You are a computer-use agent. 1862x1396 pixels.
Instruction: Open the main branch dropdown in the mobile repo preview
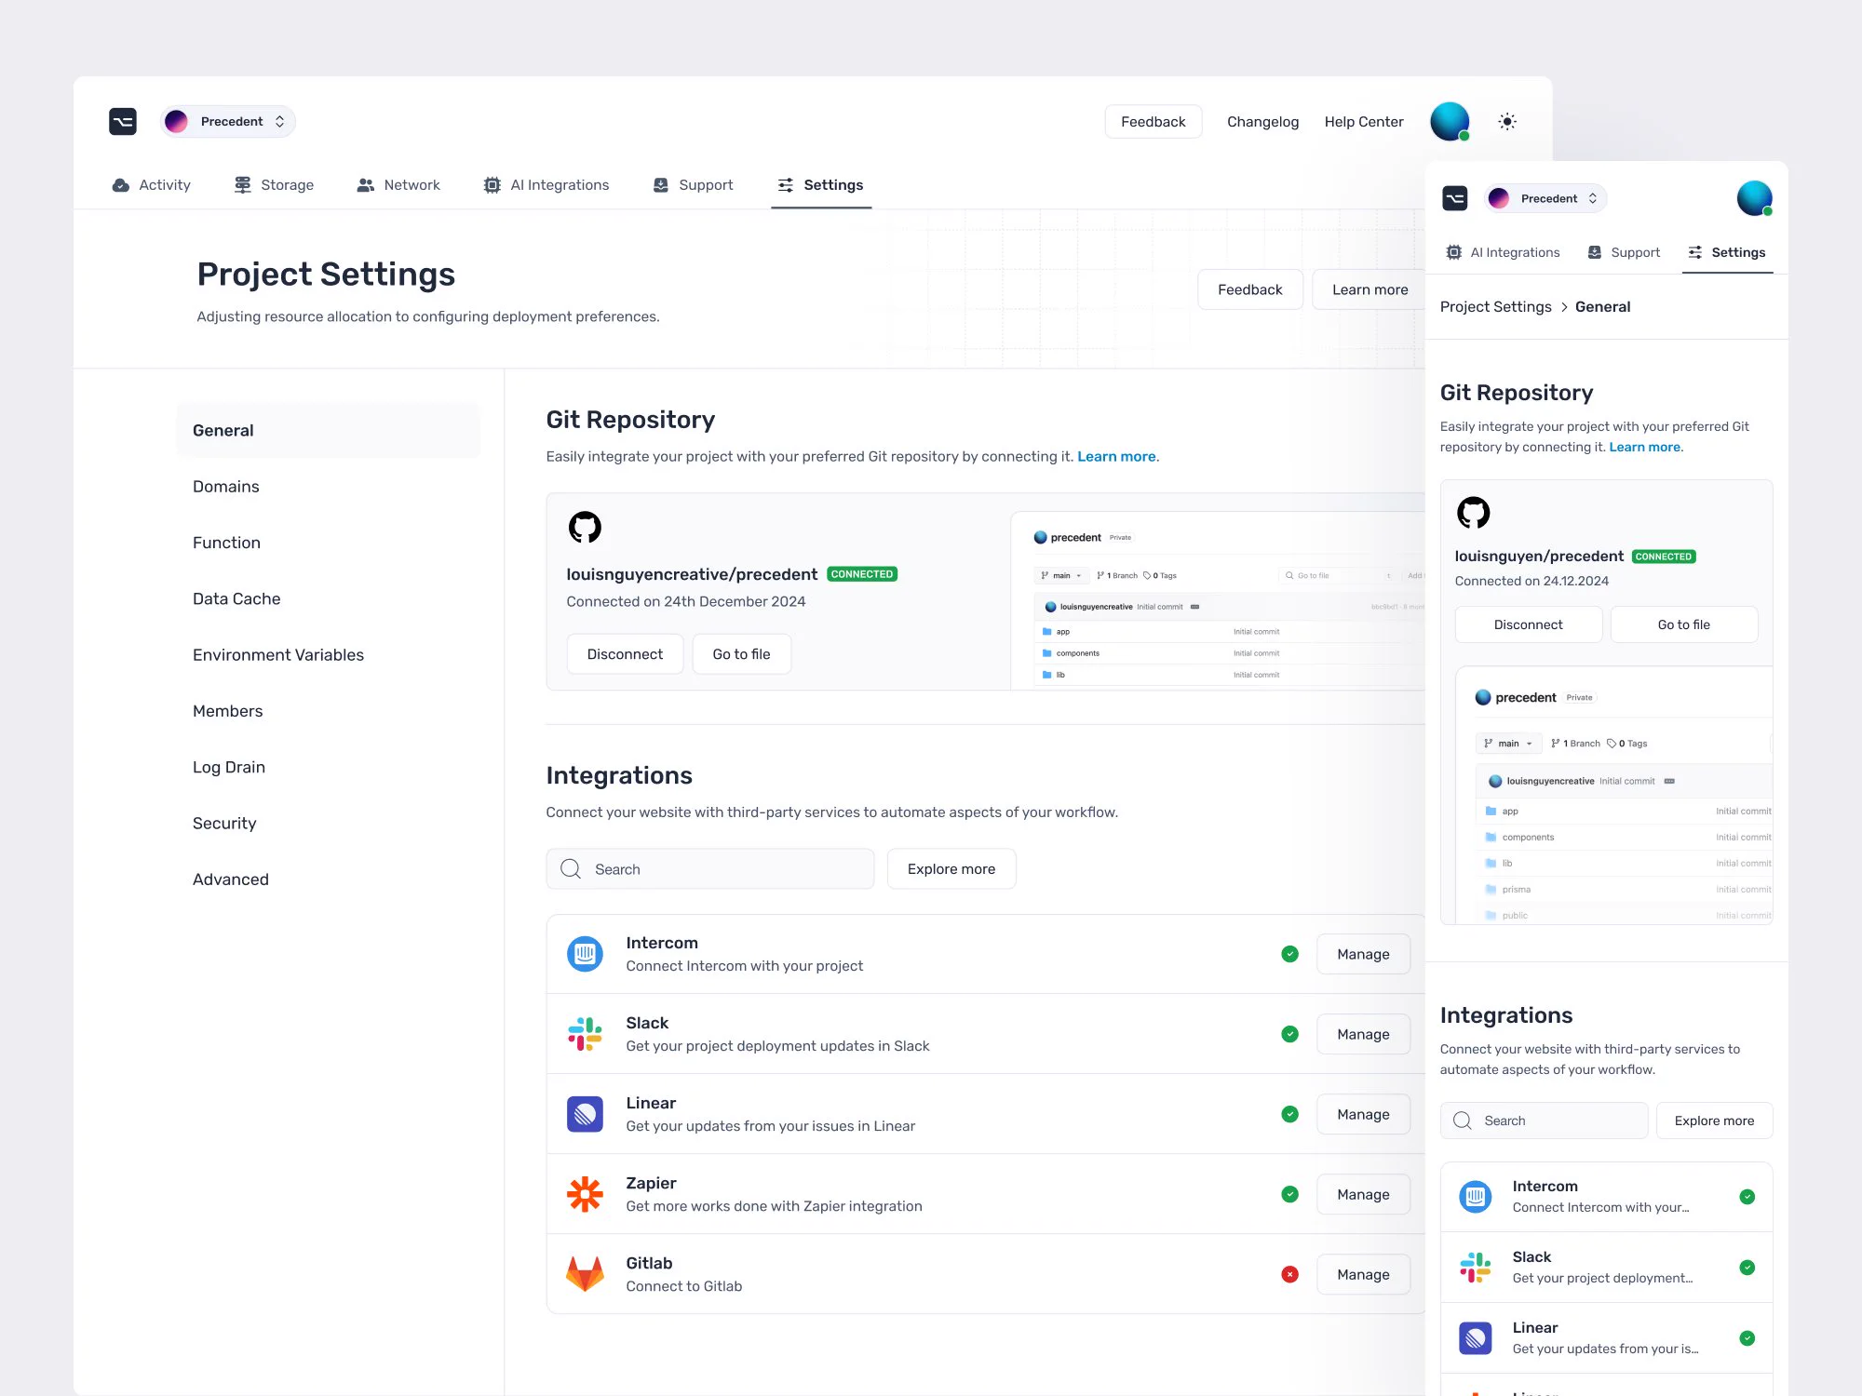tap(1508, 744)
